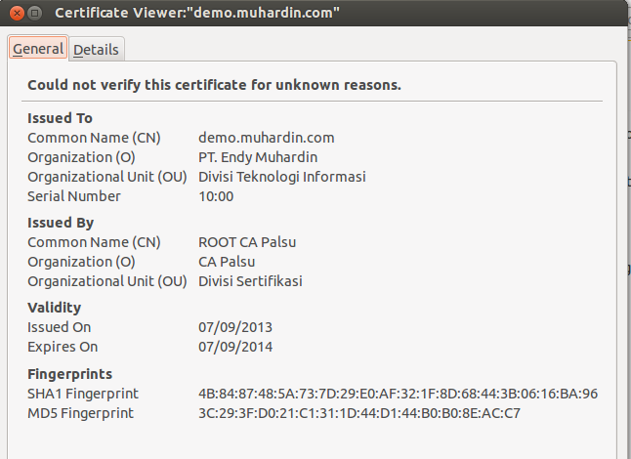This screenshot has width=631, height=459.
Task: Click the Expires On date 07/09/2014
Action: click(x=235, y=347)
